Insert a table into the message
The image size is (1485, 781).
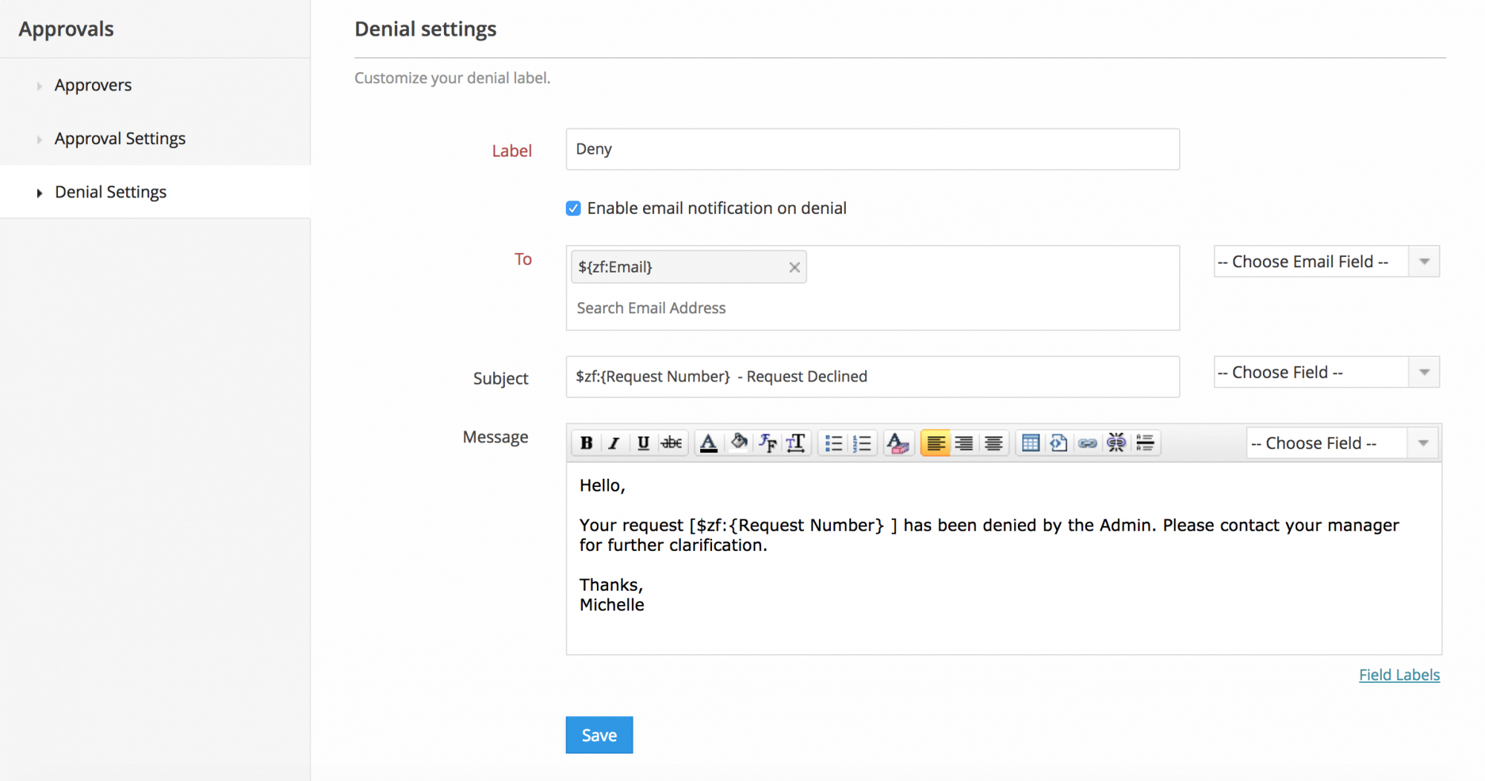pos(1030,443)
